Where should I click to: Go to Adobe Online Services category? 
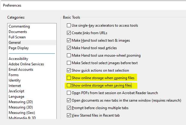coord(26,64)
